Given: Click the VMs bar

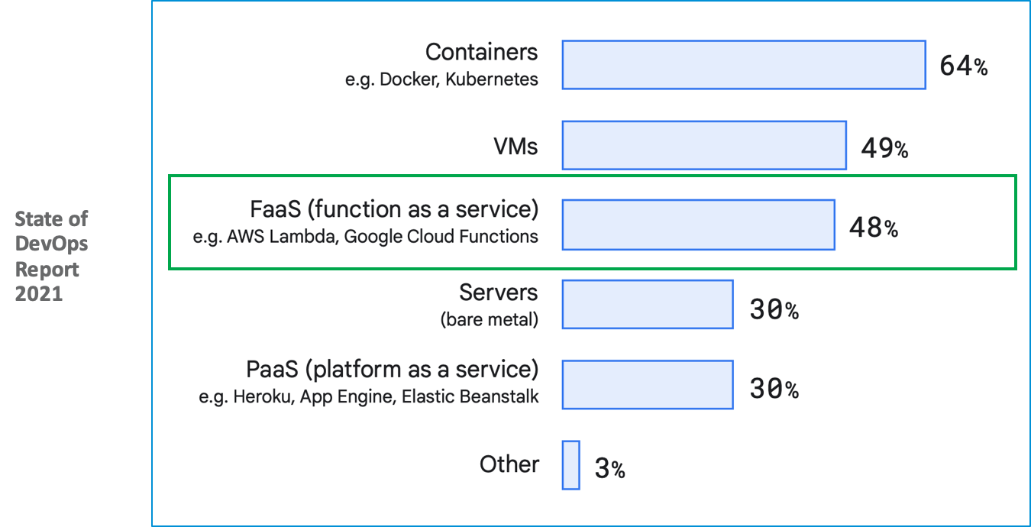Looking at the screenshot, I should [704, 145].
